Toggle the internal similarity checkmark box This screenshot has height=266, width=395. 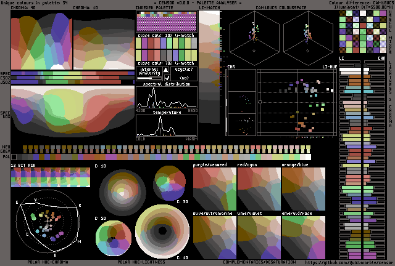(x=167, y=78)
